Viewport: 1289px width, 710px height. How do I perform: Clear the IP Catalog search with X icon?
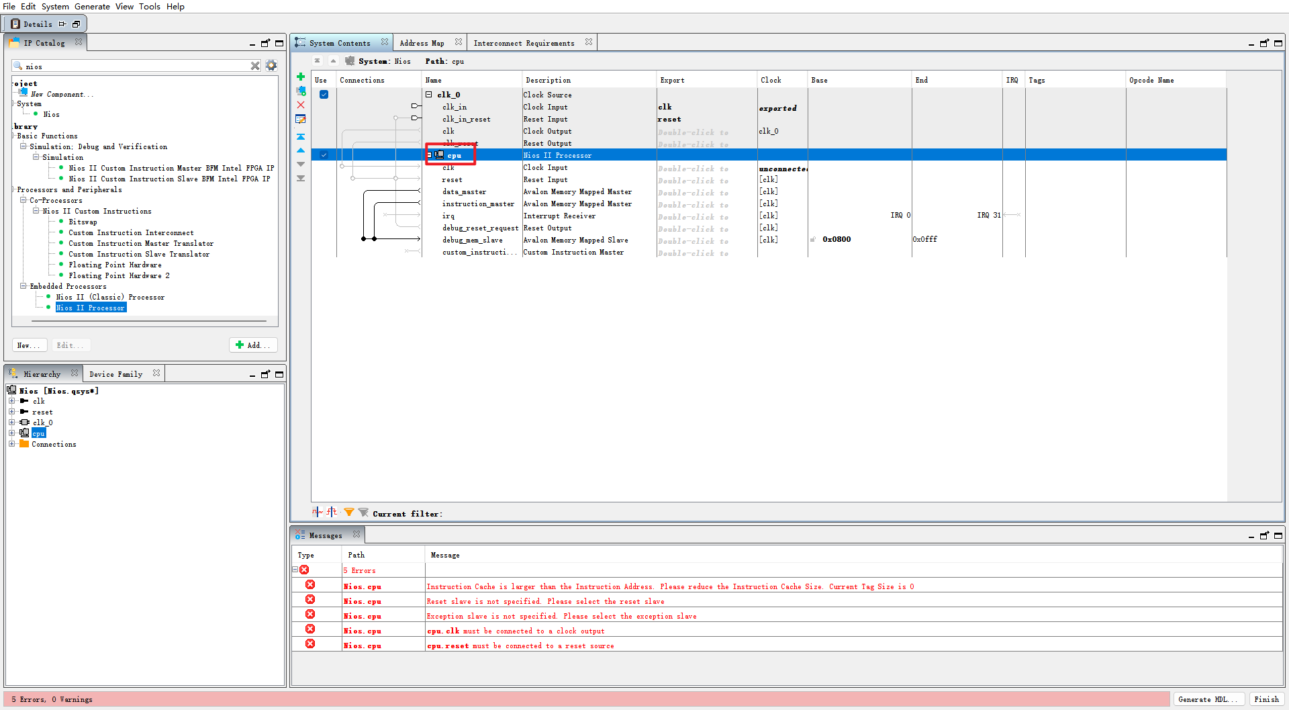click(x=255, y=66)
